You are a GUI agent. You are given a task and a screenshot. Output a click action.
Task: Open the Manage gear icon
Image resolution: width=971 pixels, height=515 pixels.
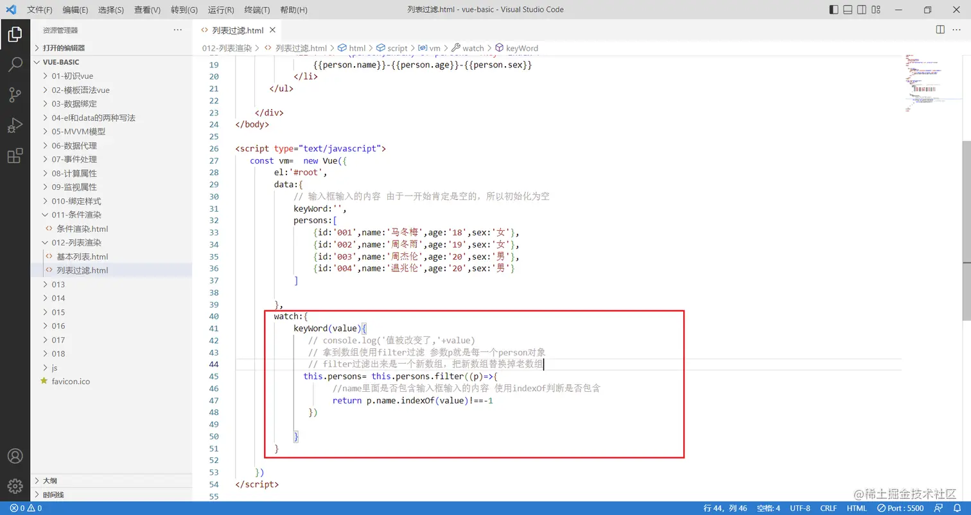[x=15, y=486]
